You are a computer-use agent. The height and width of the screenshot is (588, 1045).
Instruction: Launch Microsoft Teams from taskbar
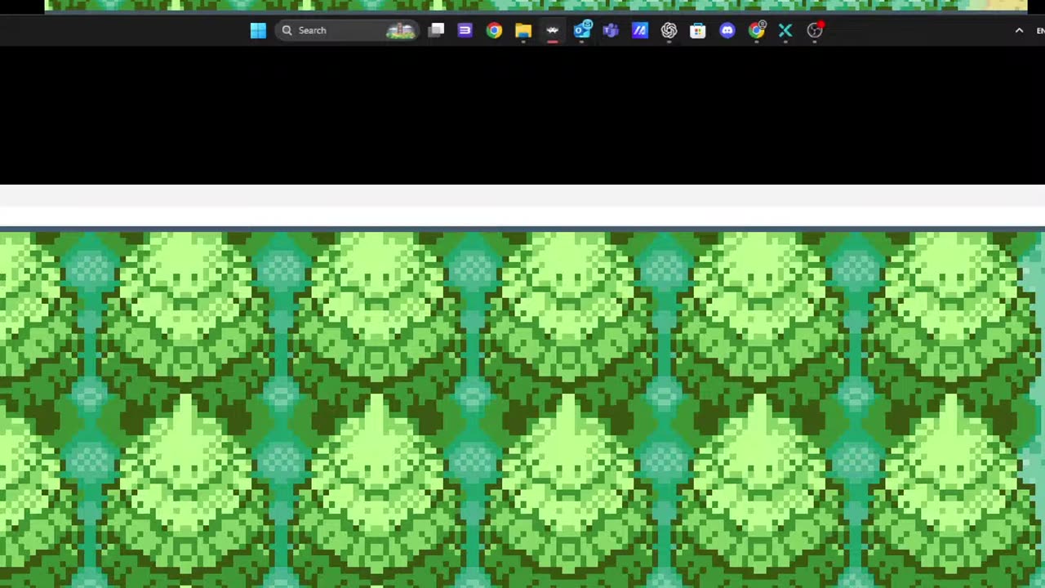[x=611, y=30]
